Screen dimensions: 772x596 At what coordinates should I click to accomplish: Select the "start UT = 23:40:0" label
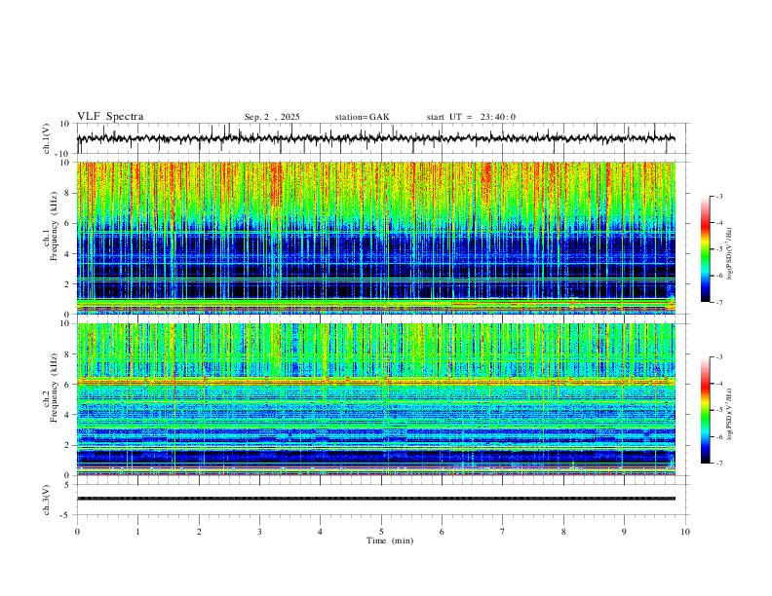(x=471, y=117)
